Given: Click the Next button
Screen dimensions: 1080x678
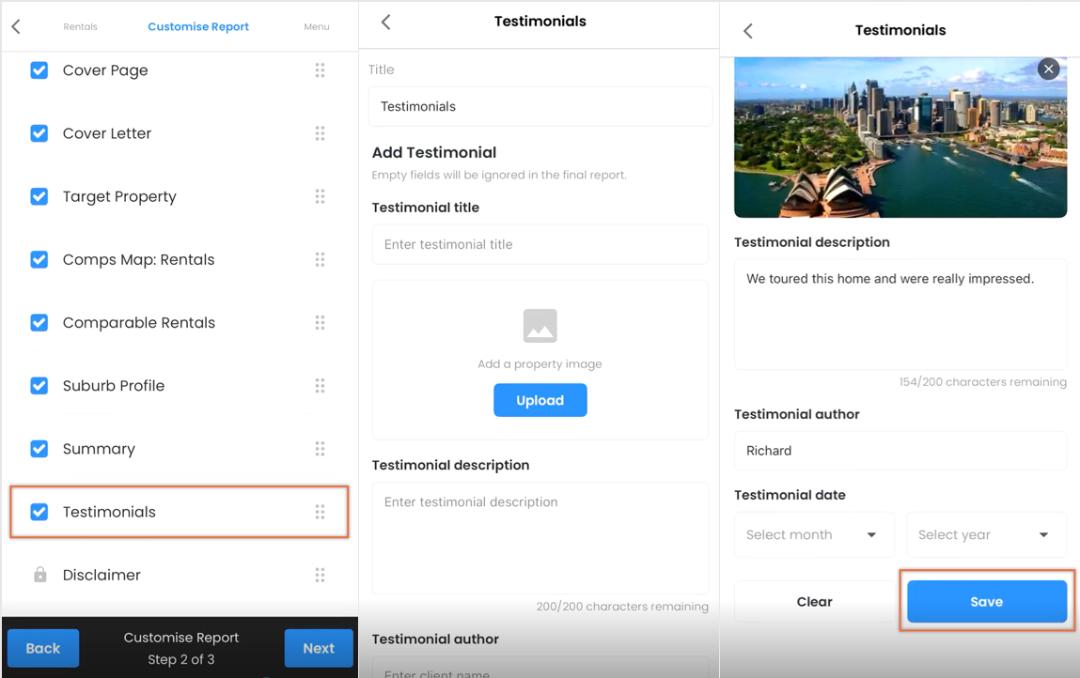Looking at the screenshot, I should 319,648.
